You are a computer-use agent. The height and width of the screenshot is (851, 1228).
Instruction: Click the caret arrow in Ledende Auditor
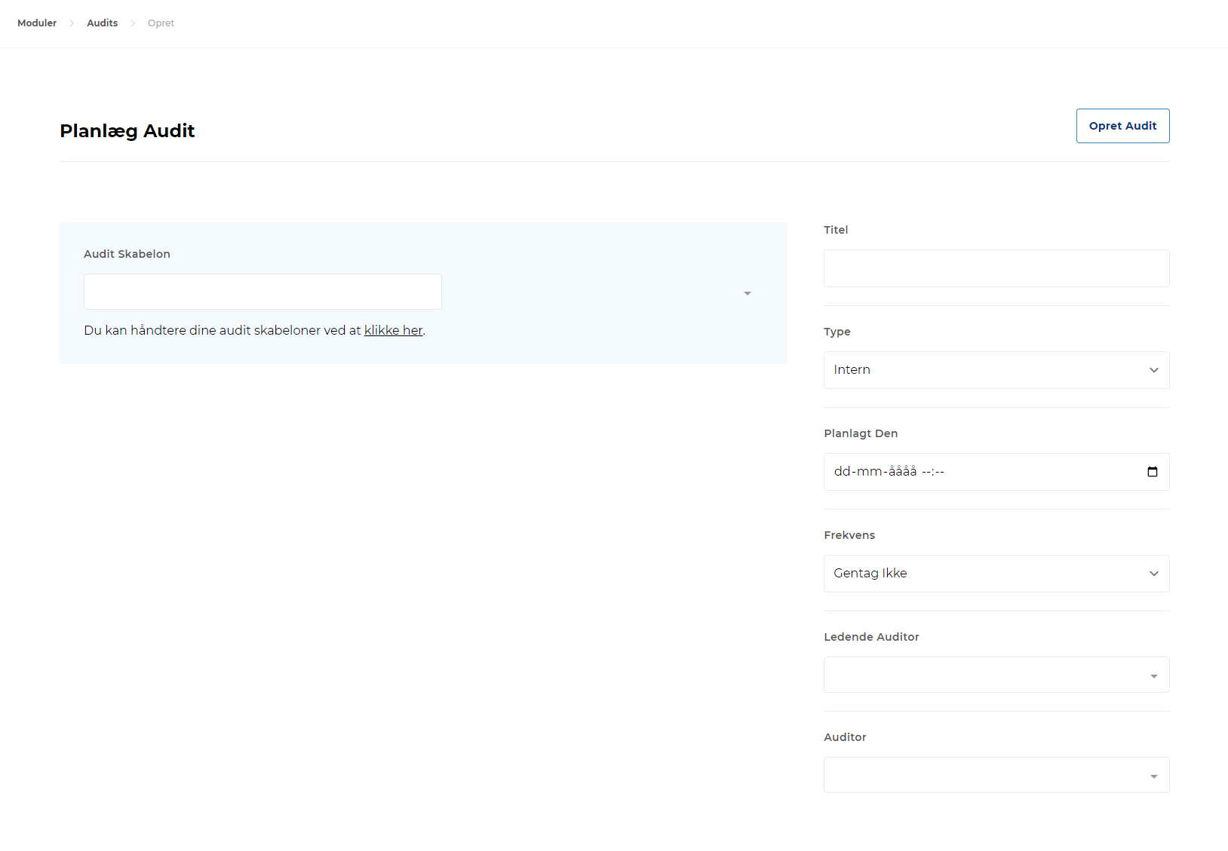click(1153, 676)
